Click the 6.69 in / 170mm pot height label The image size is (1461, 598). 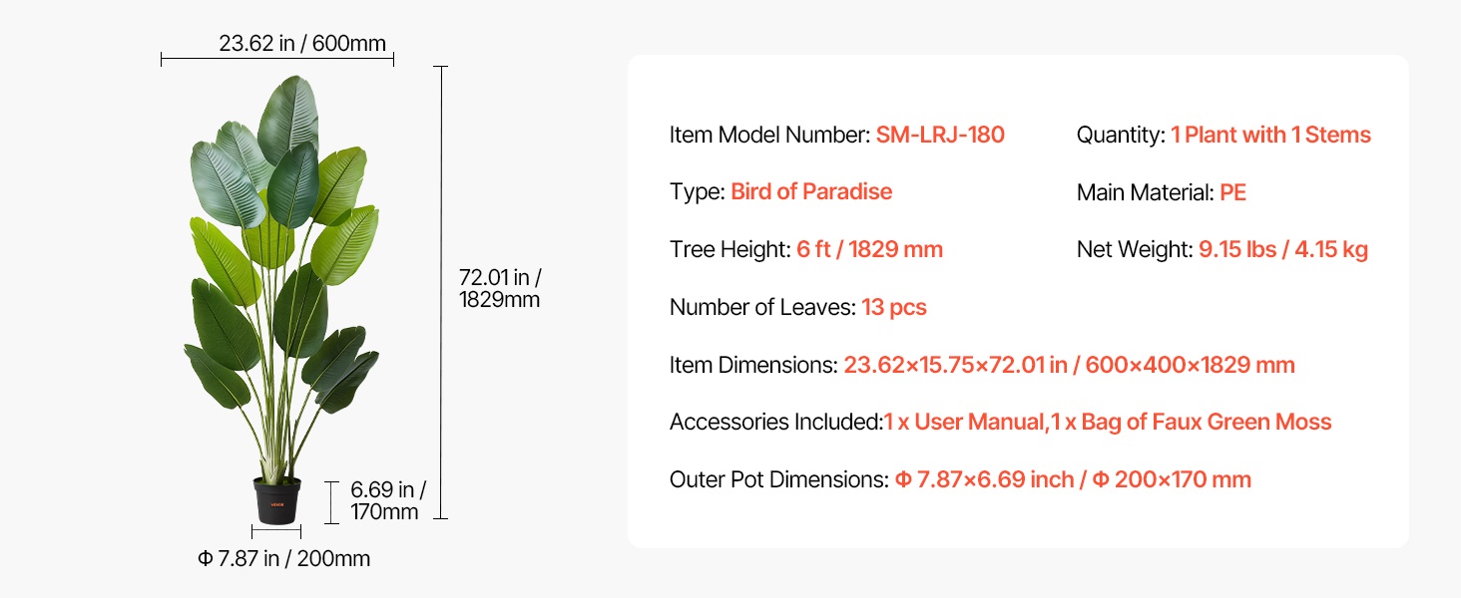388,501
